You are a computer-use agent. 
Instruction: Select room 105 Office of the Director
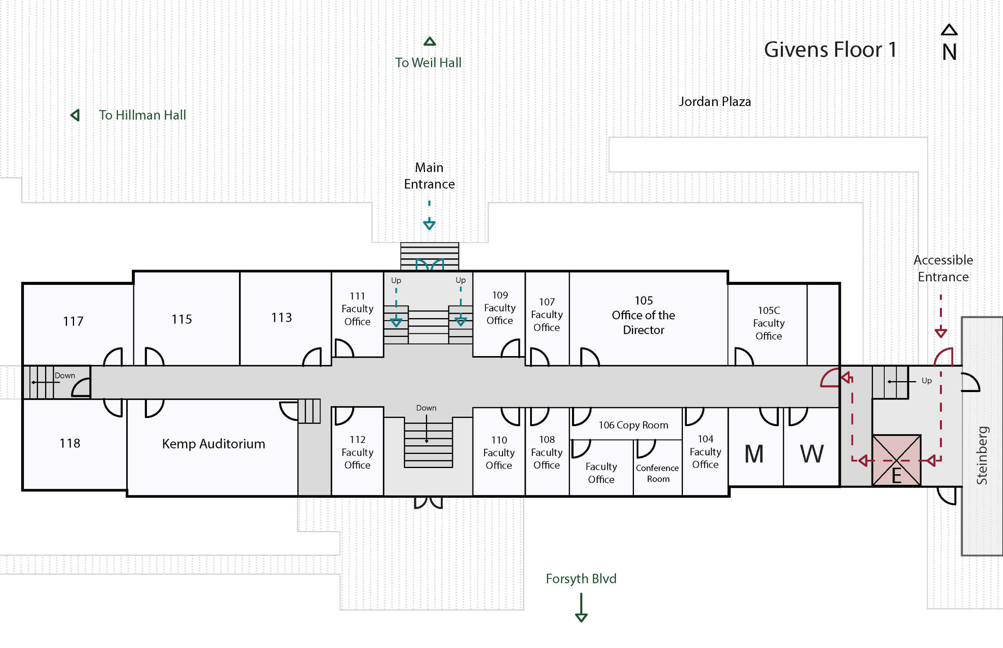point(643,315)
